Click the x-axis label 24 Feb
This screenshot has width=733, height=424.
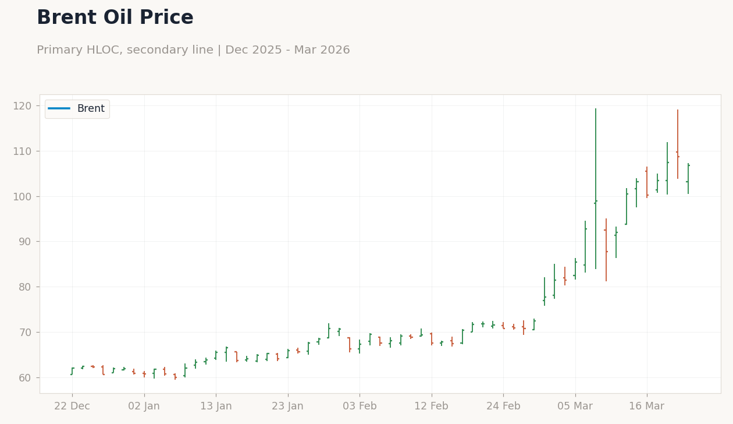[x=503, y=407]
